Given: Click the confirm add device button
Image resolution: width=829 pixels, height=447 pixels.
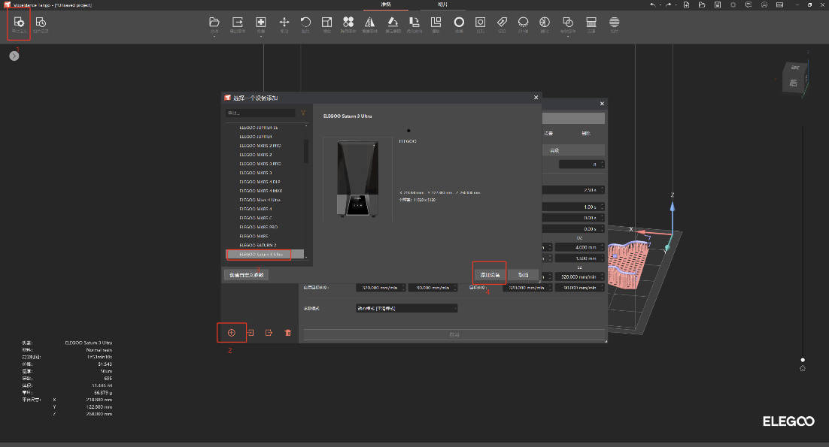Looking at the screenshot, I should pos(490,275).
